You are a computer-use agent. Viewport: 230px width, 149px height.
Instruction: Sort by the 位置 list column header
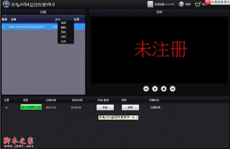point(76,19)
